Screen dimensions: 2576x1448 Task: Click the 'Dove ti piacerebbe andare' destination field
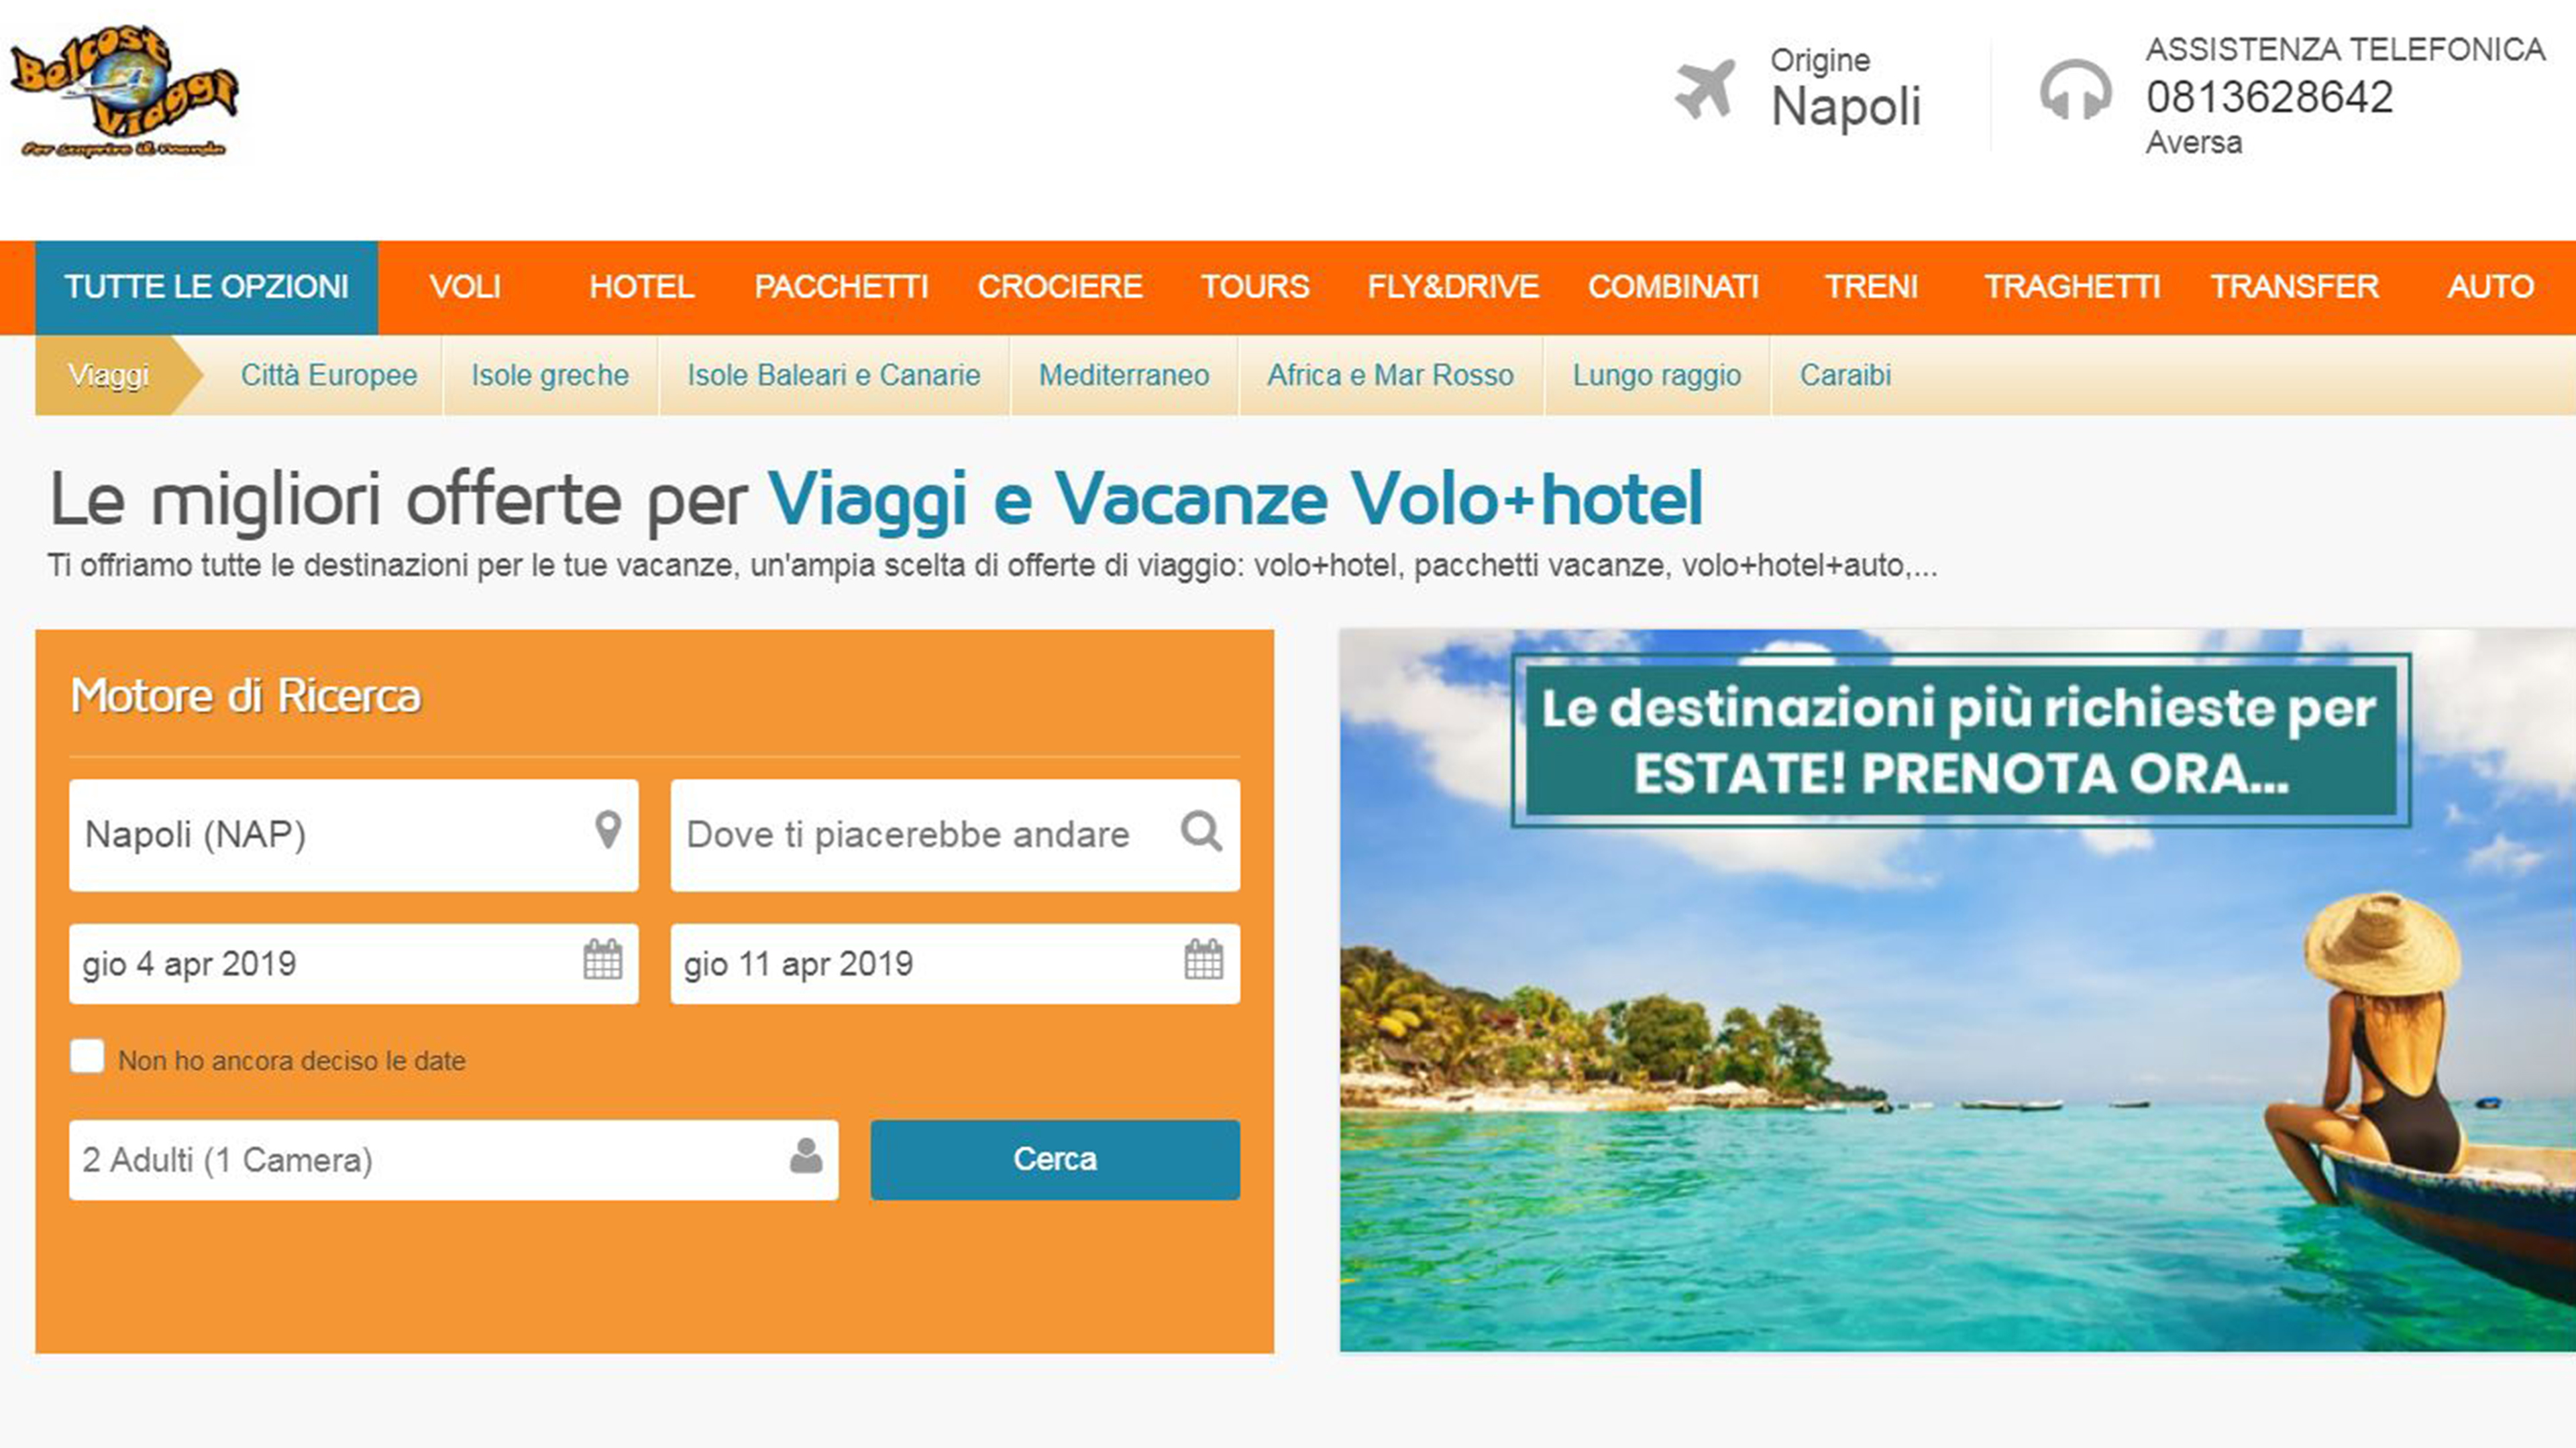coord(955,835)
